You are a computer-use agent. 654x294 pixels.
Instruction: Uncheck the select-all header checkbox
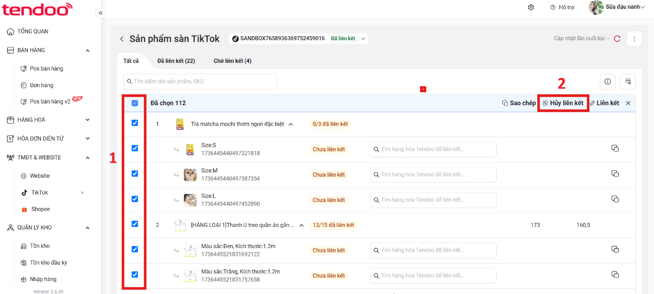tap(135, 103)
